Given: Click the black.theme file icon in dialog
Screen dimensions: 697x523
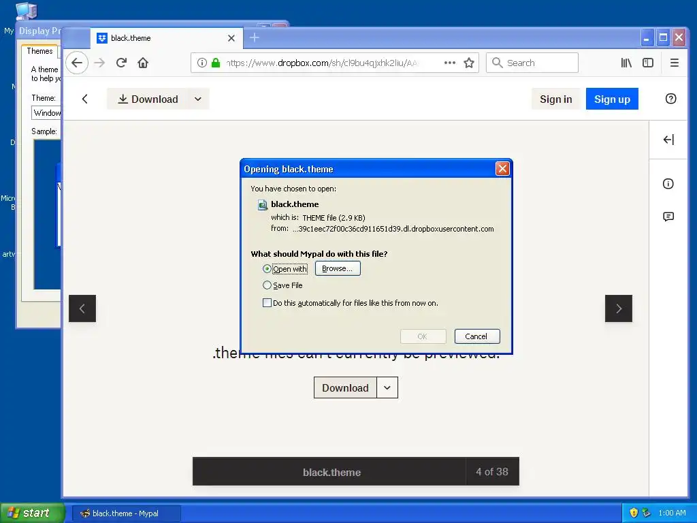Looking at the screenshot, I should coord(263,204).
